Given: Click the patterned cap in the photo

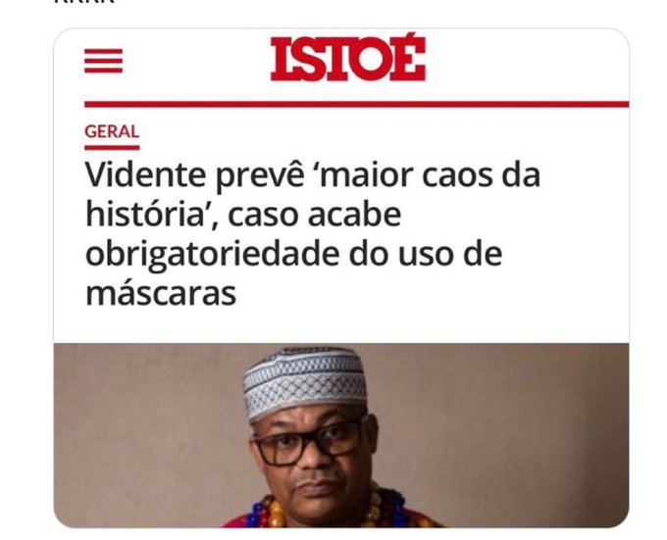Looking at the screenshot, I should click(305, 382).
